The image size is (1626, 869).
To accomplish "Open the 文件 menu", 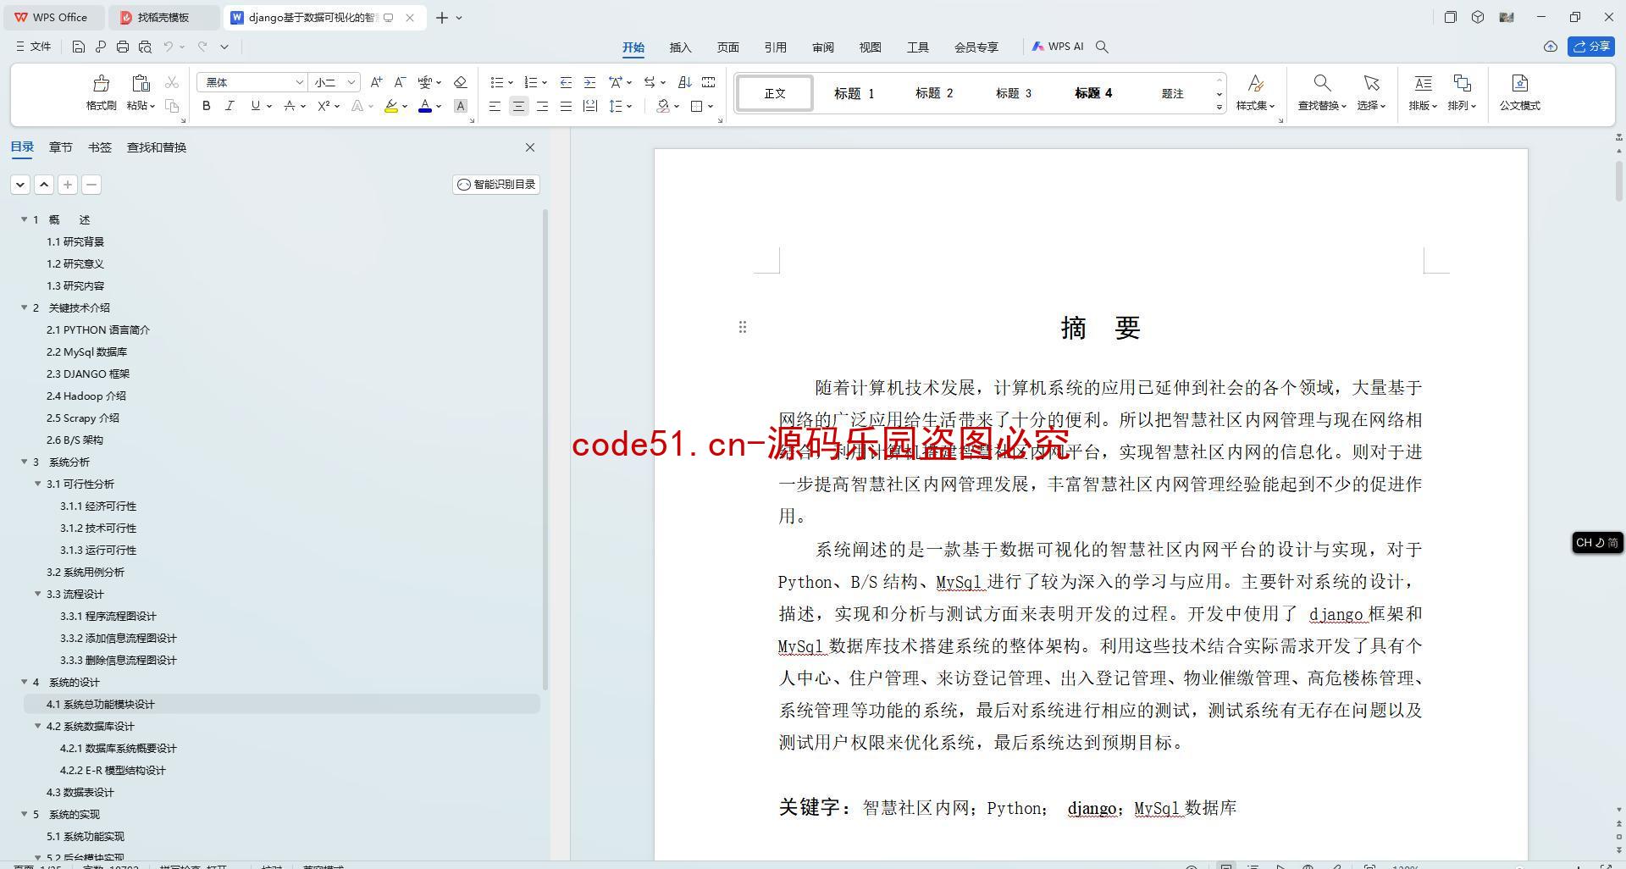I will [34, 47].
